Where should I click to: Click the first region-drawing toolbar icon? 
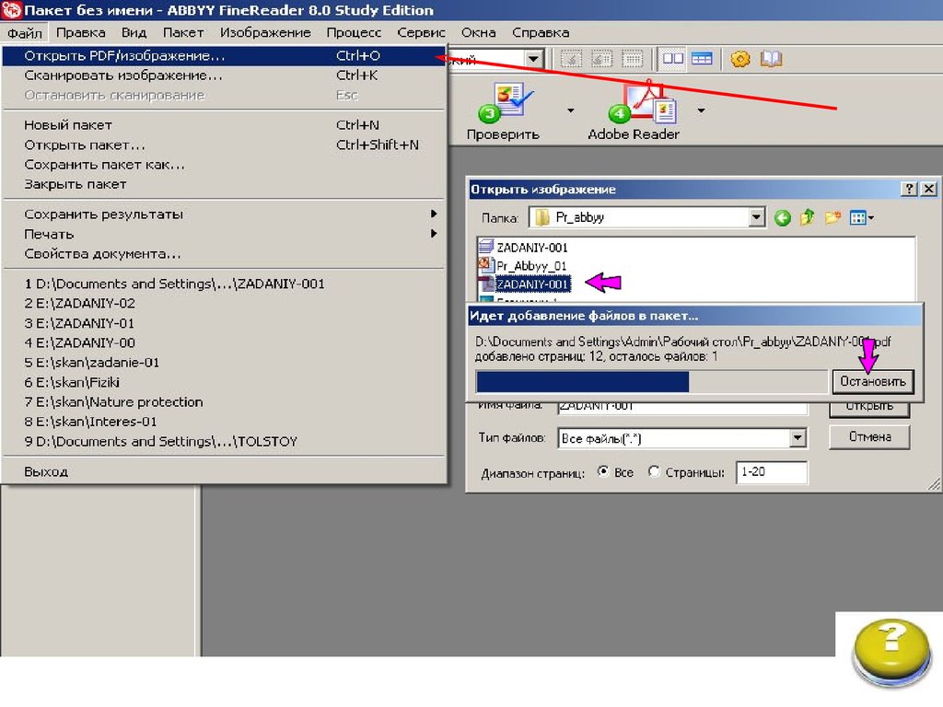(571, 59)
